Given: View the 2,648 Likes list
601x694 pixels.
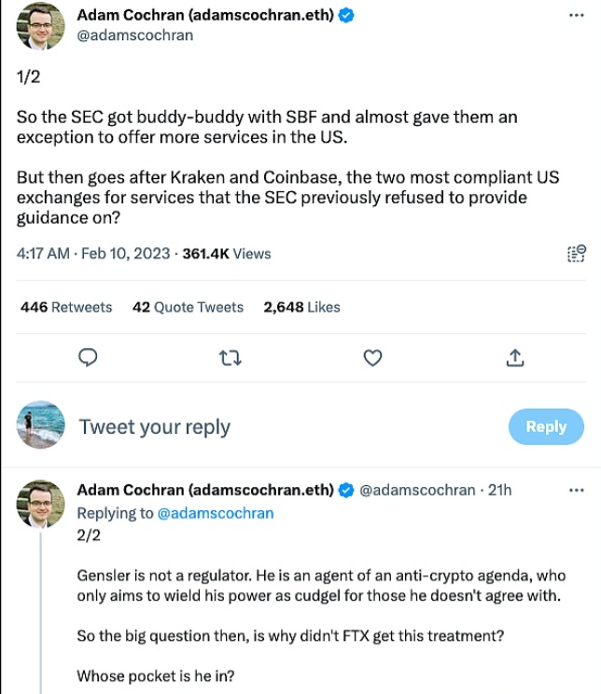Looking at the screenshot, I should pyautogui.click(x=301, y=307).
